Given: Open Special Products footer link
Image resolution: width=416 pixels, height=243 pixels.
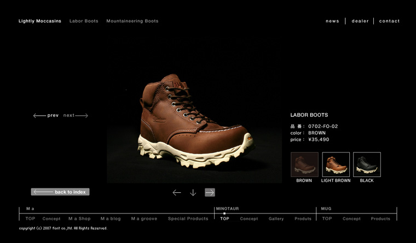Looking at the screenshot, I should click(x=188, y=218).
